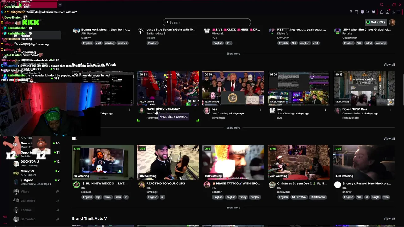The height and width of the screenshot is (227, 404).
Task: Click the Get KICKs button
Action: click(x=376, y=22)
